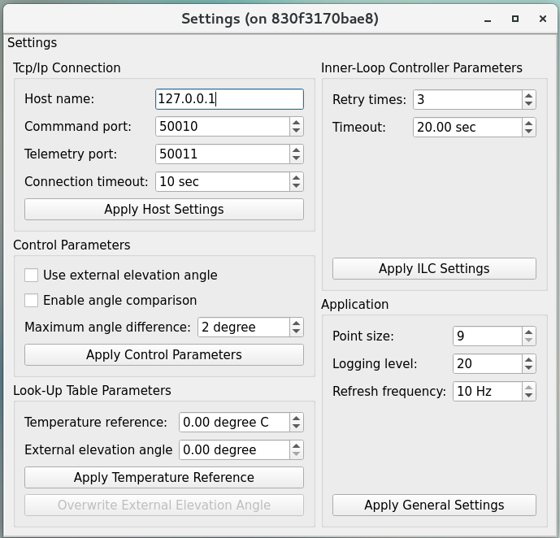Increase External elevation angle with up arrow
The image size is (560, 538).
297,445
